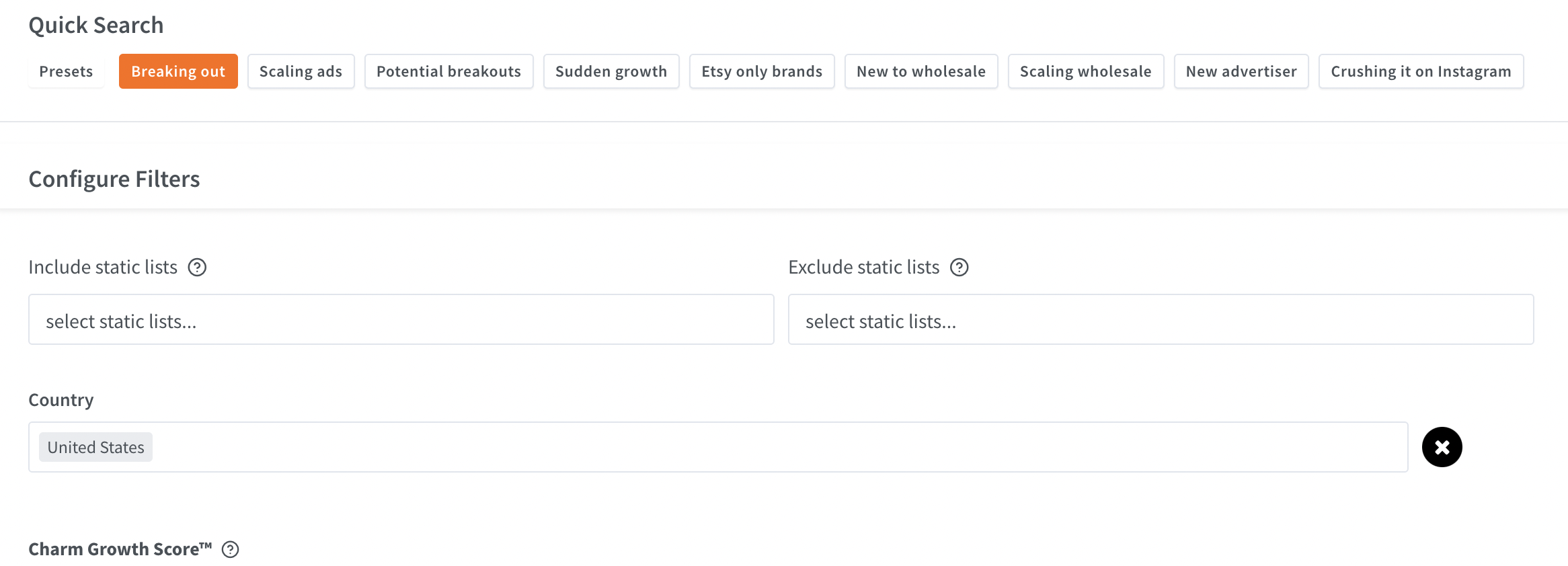This screenshot has width=1568, height=566.
Task: Click the Presets label
Action: click(66, 71)
